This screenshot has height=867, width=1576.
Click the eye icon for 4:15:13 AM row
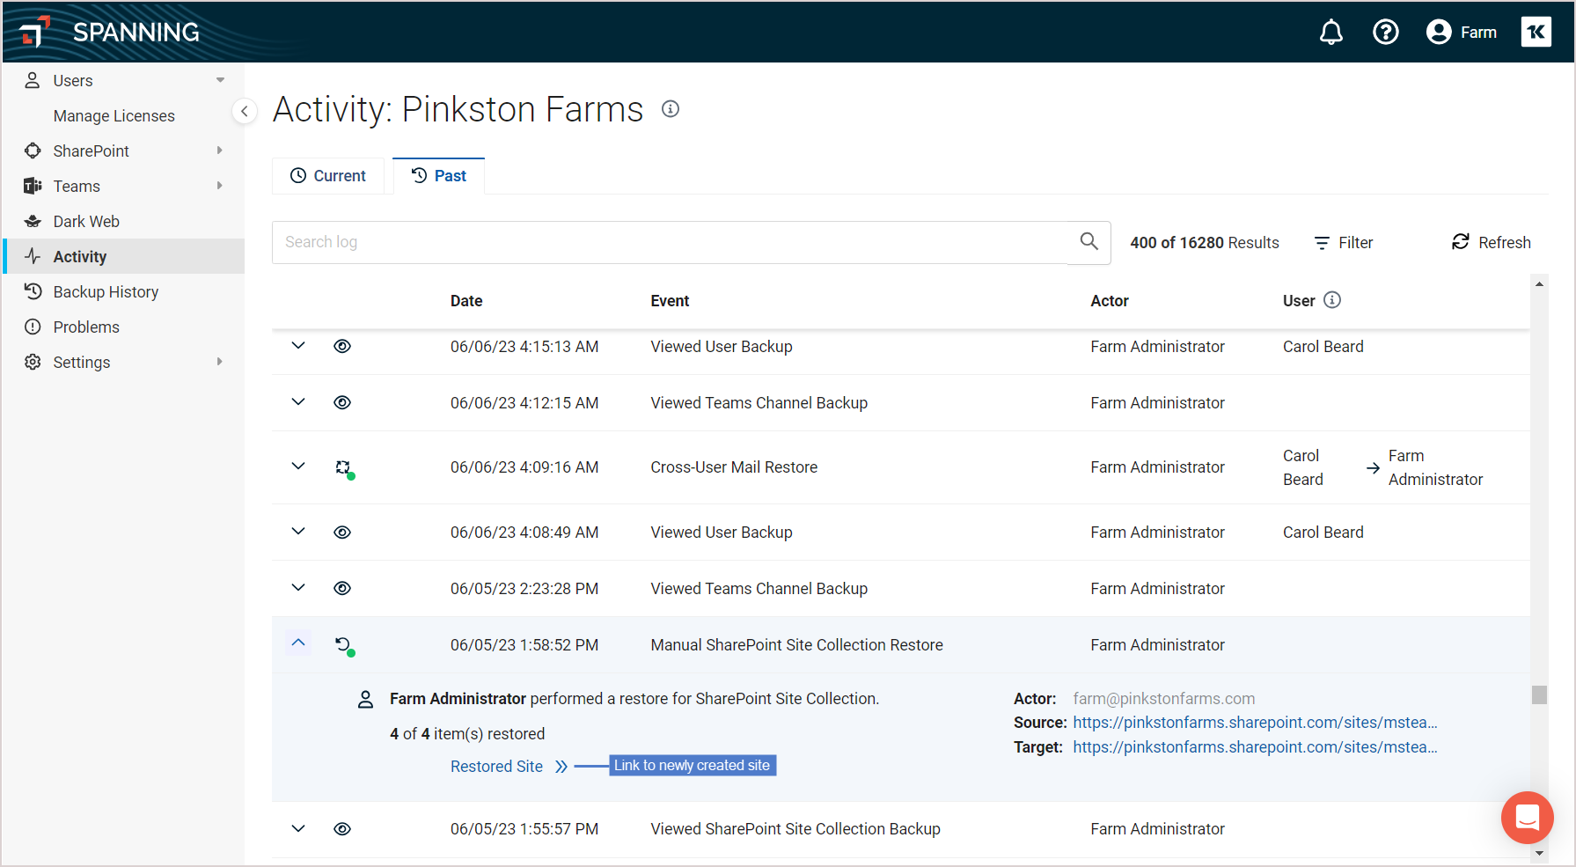342,346
